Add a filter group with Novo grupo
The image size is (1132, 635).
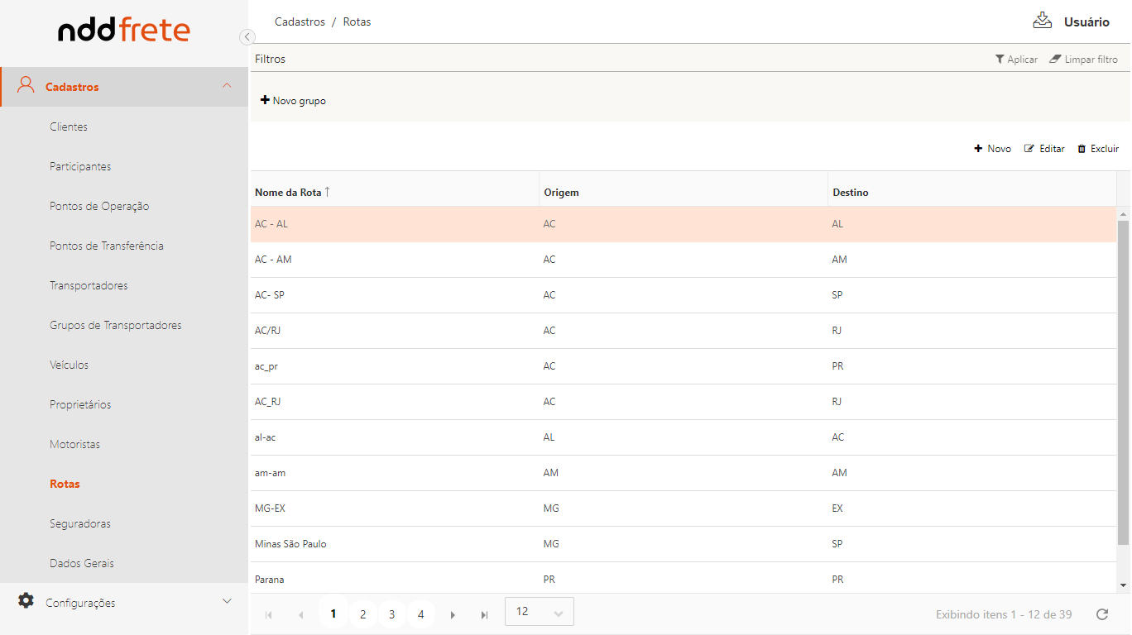(293, 101)
